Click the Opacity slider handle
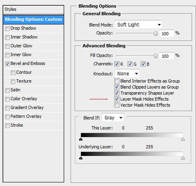196x186 pixels. coord(155,34)
